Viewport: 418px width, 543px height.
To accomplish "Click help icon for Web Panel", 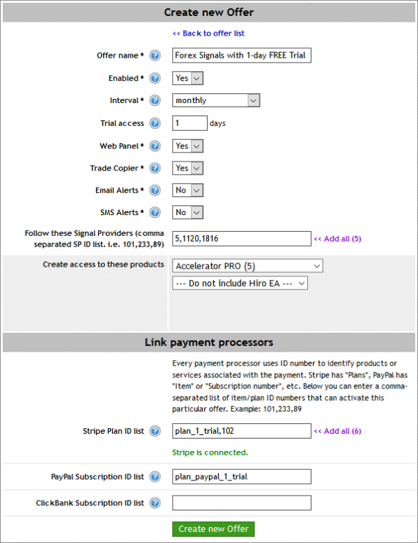I will (155, 146).
